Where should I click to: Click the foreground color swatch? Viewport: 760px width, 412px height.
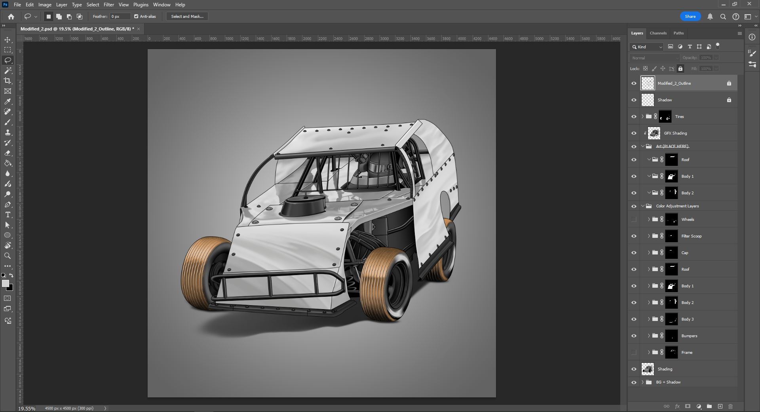tap(5, 283)
